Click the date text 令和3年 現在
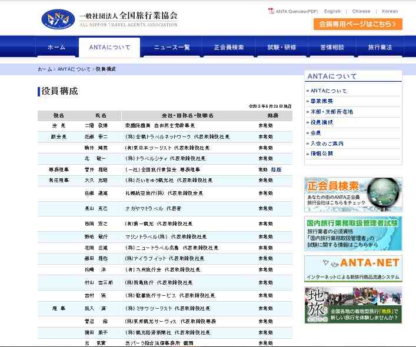 pyautogui.click(x=270, y=106)
